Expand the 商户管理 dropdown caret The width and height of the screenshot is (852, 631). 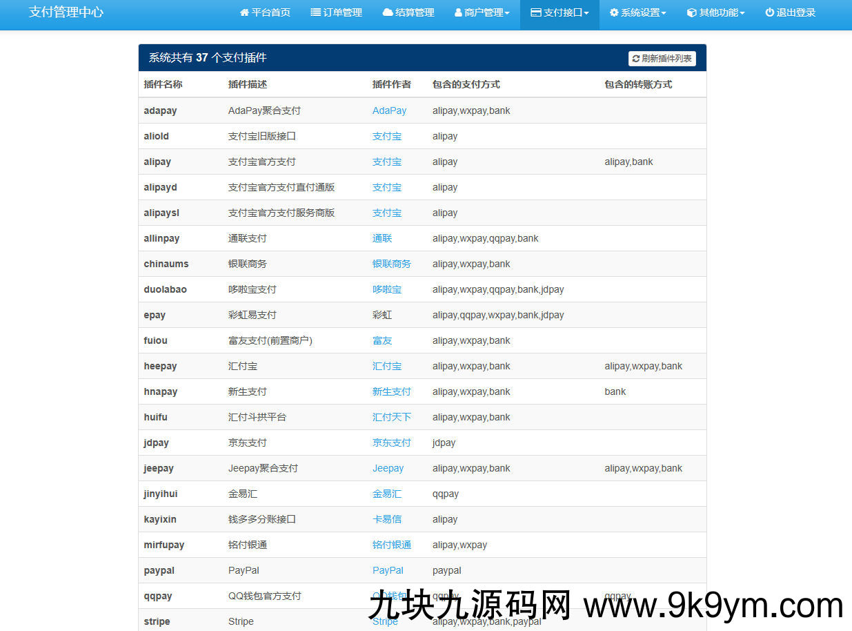point(507,13)
